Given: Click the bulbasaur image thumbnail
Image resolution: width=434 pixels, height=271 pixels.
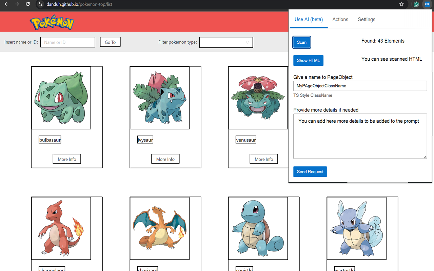Looking at the screenshot, I should 61,98.
